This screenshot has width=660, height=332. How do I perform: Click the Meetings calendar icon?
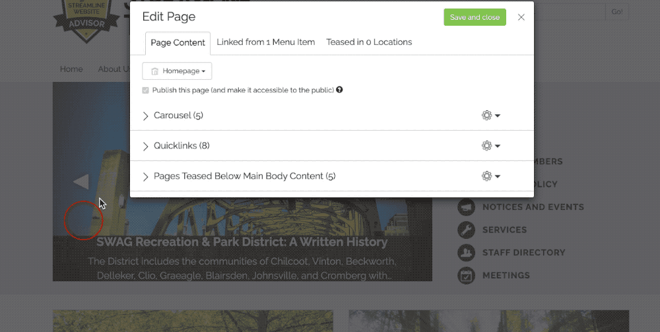point(467,275)
